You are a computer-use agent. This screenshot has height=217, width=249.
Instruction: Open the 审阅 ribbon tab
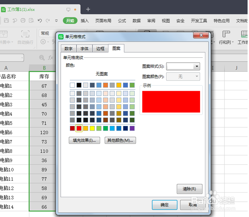[x=151, y=21]
